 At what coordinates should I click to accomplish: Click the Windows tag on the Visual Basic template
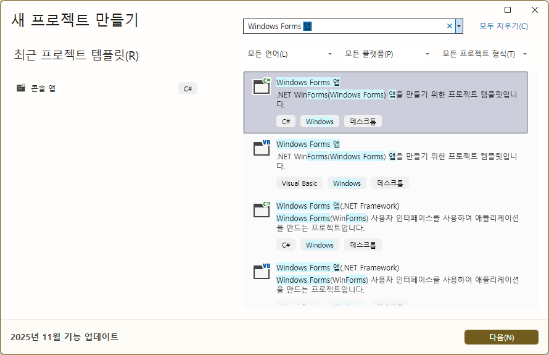[x=347, y=183]
